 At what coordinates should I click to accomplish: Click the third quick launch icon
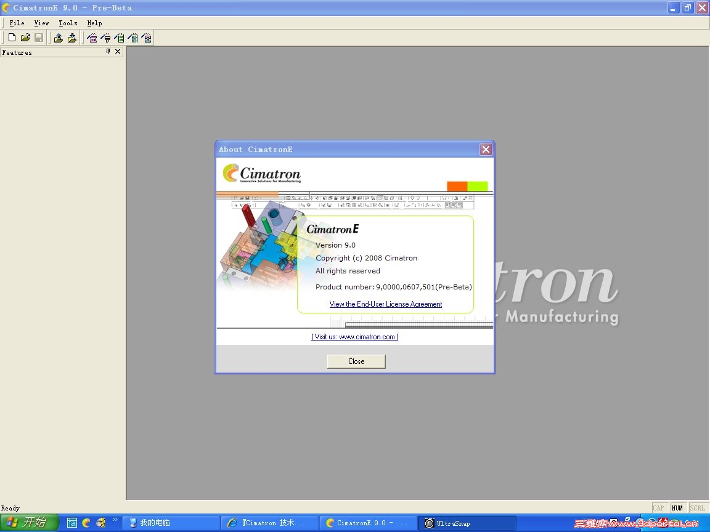point(100,523)
